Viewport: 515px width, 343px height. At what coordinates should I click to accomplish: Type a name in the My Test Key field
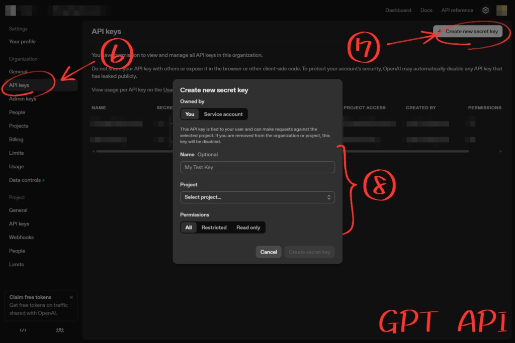(x=257, y=167)
